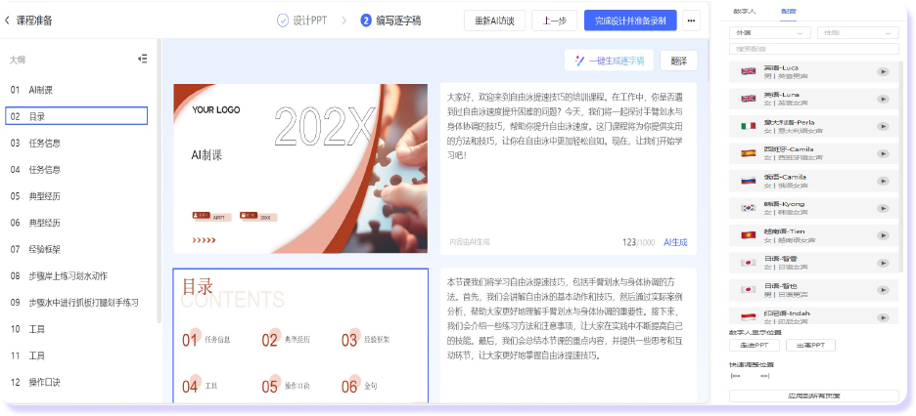Image resolution: width=916 pixels, height=416 pixels.
Task: Play the 意大利语-Perla voice preview
Action: pyautogui.click(x=883, y=126)
